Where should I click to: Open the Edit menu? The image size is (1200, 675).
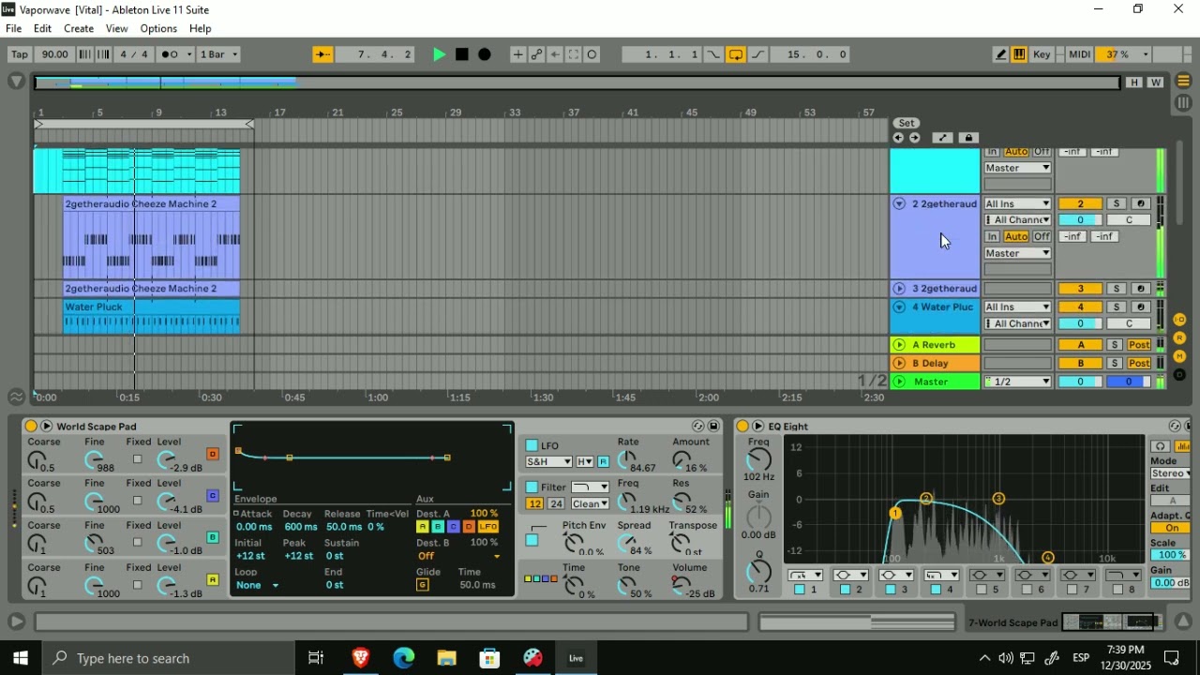(42, 28)
